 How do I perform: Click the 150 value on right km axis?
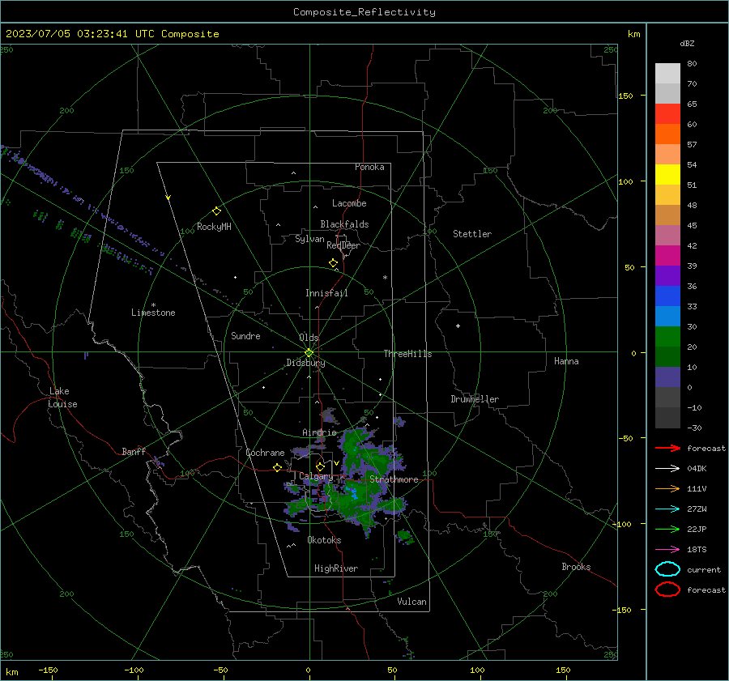(x=626, y=96)
